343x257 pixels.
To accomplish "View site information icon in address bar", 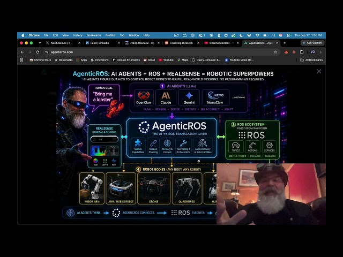I will [x=47, y=52].
